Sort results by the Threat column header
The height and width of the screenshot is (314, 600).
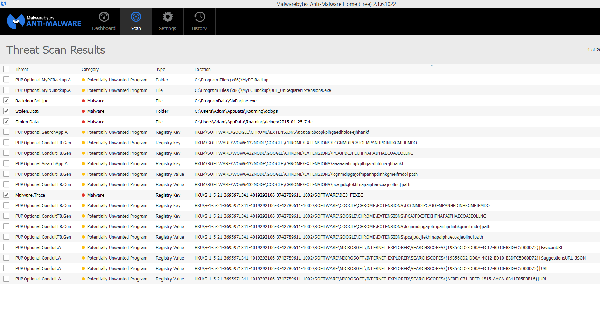click(22, 70)
